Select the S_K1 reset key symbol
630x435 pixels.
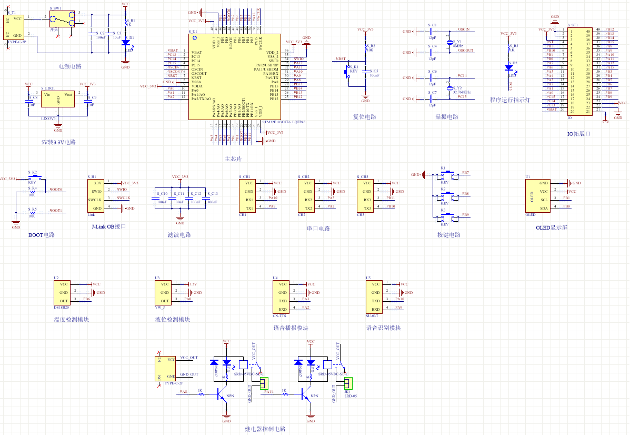tap(347, 73)
